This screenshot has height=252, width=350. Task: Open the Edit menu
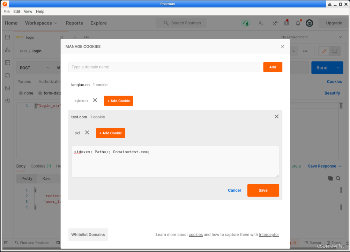click(x=17, y=12)
